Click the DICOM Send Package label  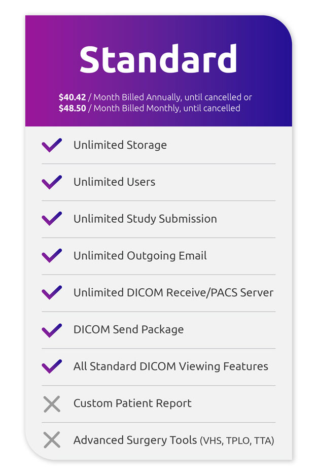[x=128, y=330]
